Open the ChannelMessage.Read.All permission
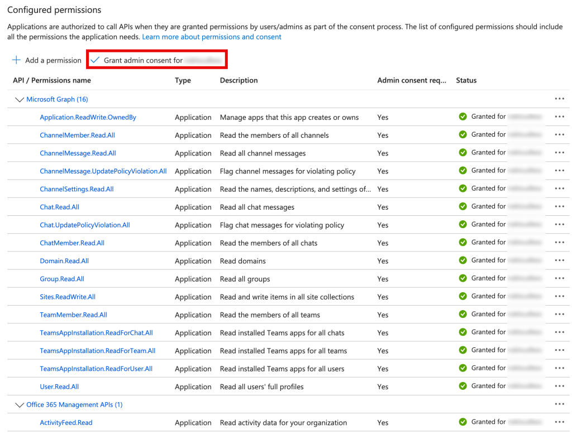 point(78,153)
